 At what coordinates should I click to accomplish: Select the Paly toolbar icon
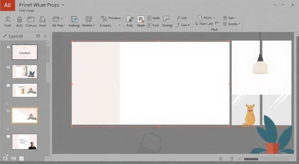(x=130, y=19)
